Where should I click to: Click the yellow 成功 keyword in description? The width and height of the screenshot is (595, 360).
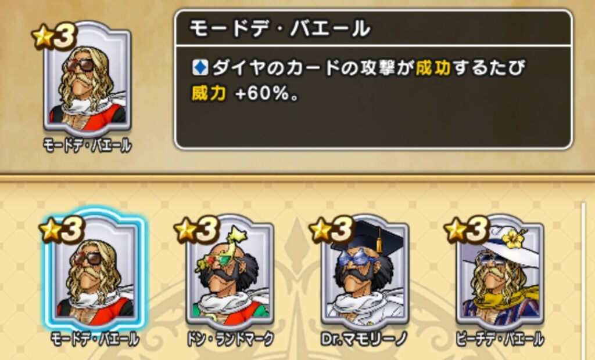click(433, 68)
